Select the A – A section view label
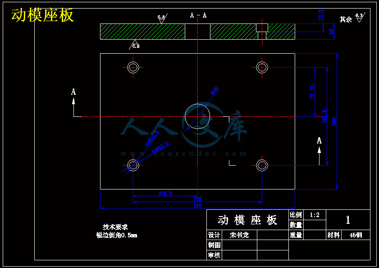Screen dimensions: 379x268 click(198, 15)
